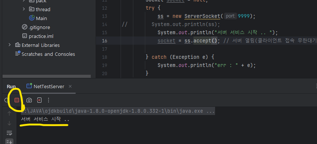The width and height of the screenshot is (317, 144).
Task: Expand the thread folder chevron
Action: [x=24, y=9]
